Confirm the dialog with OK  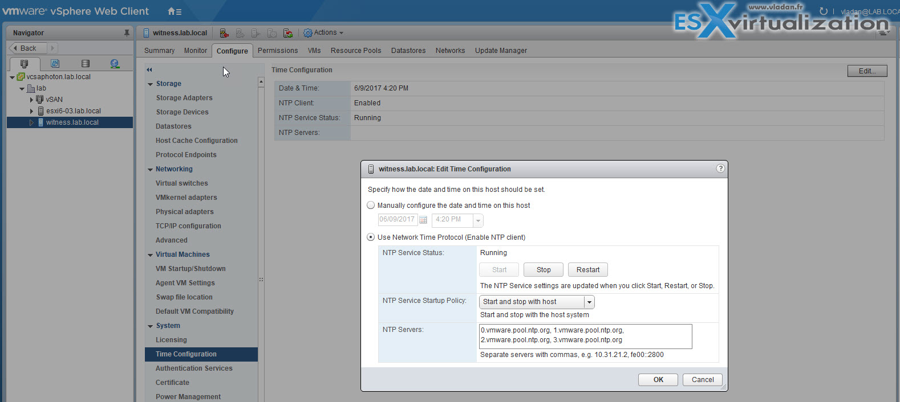point(658,380)
